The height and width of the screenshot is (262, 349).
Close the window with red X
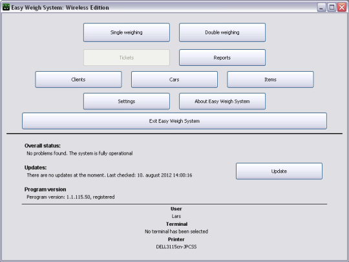[x=342, y=8]
